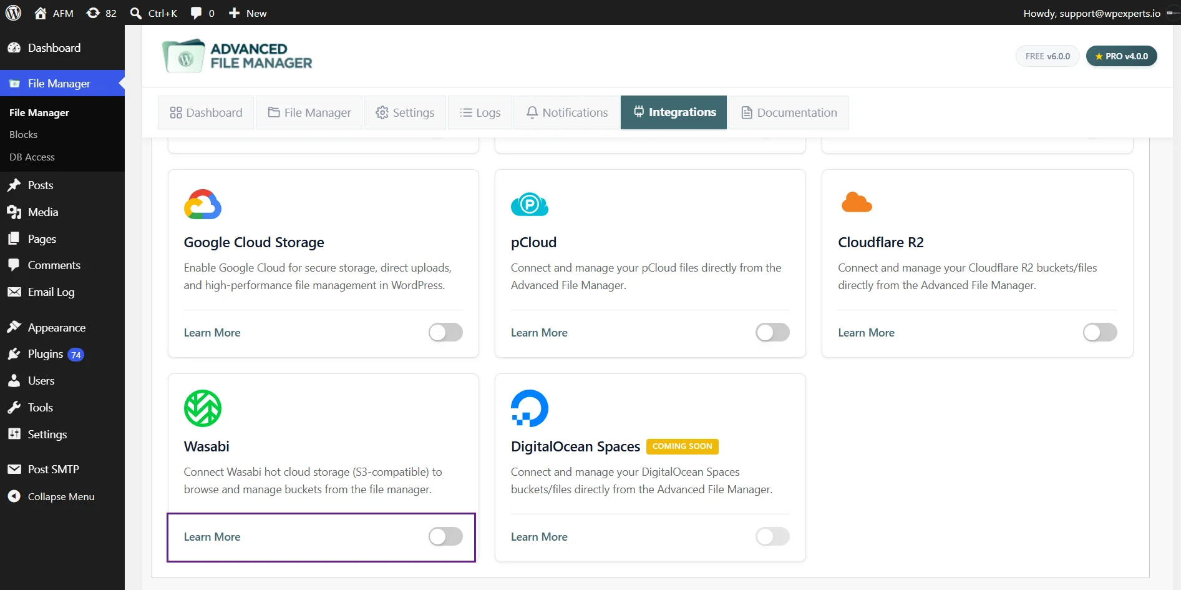Open the AFM site home icon
Screen dimensions: 1181x590
[41, 13]
